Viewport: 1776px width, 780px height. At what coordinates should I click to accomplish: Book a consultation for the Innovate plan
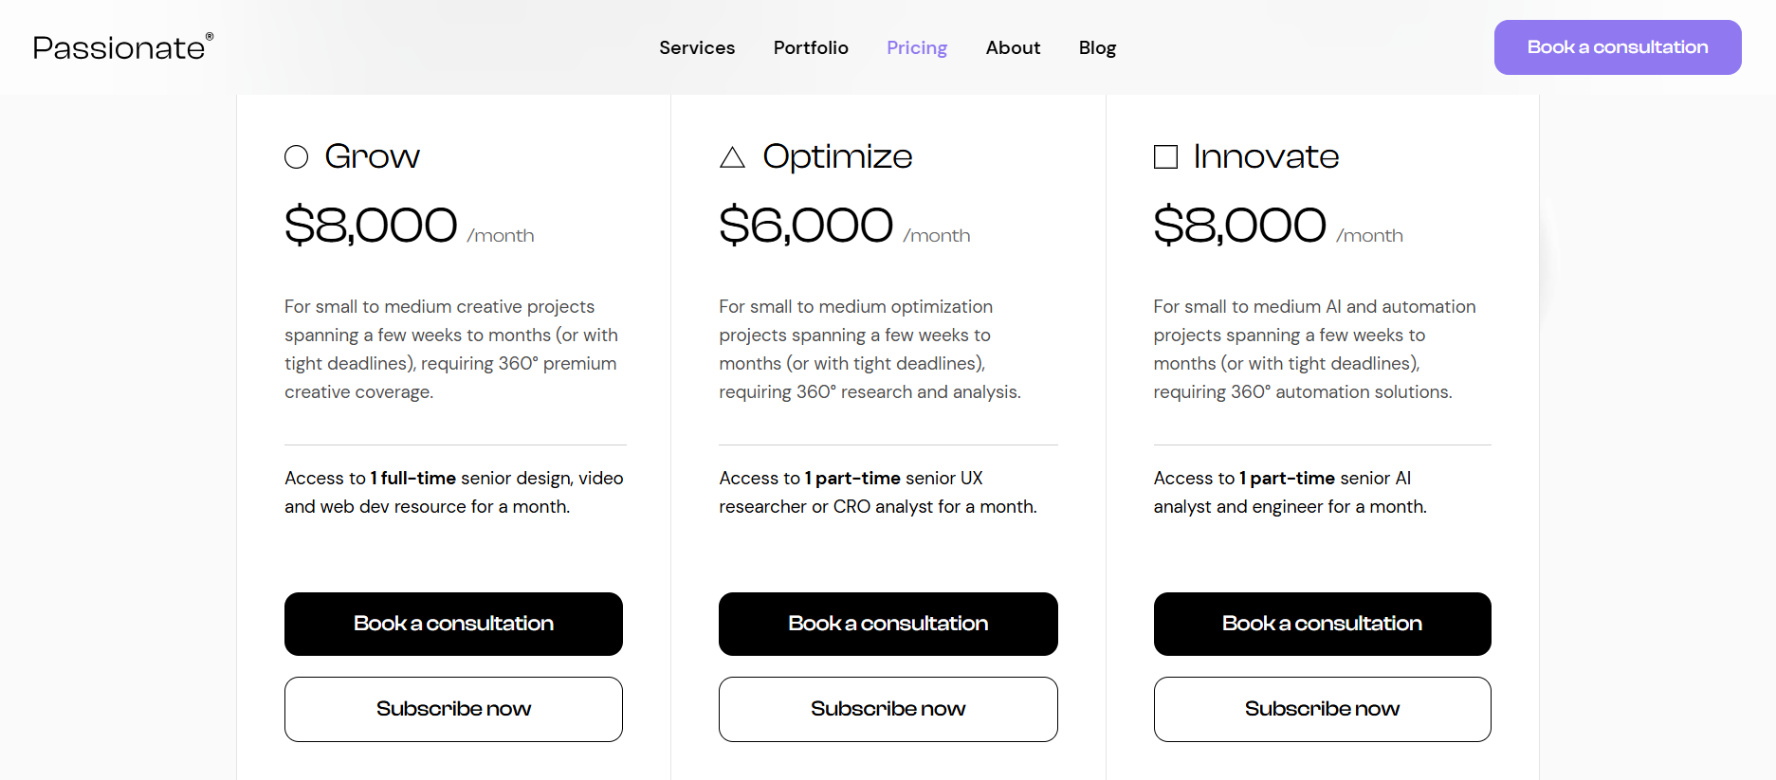click(x=1322, y=624)
